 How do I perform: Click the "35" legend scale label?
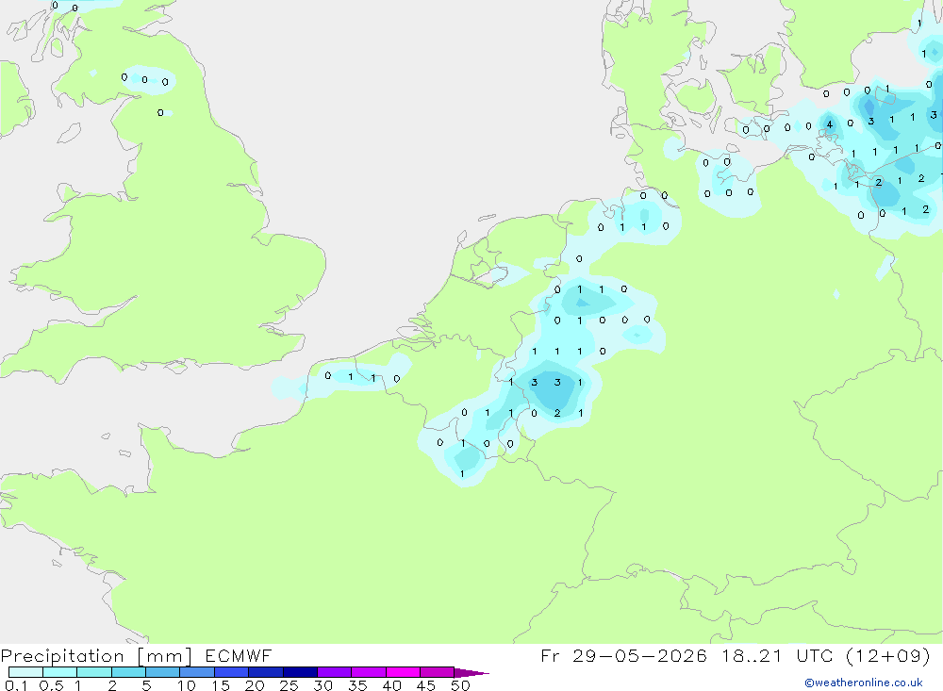pyautogui.click(x=357, y=685)
